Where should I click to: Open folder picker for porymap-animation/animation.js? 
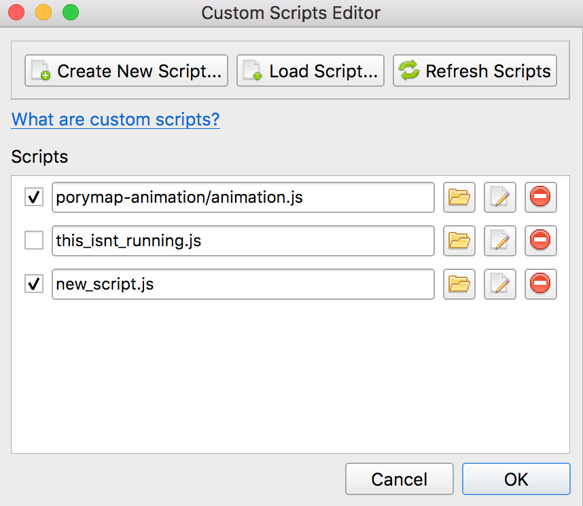pyautogui.click(x=459, y=197)
